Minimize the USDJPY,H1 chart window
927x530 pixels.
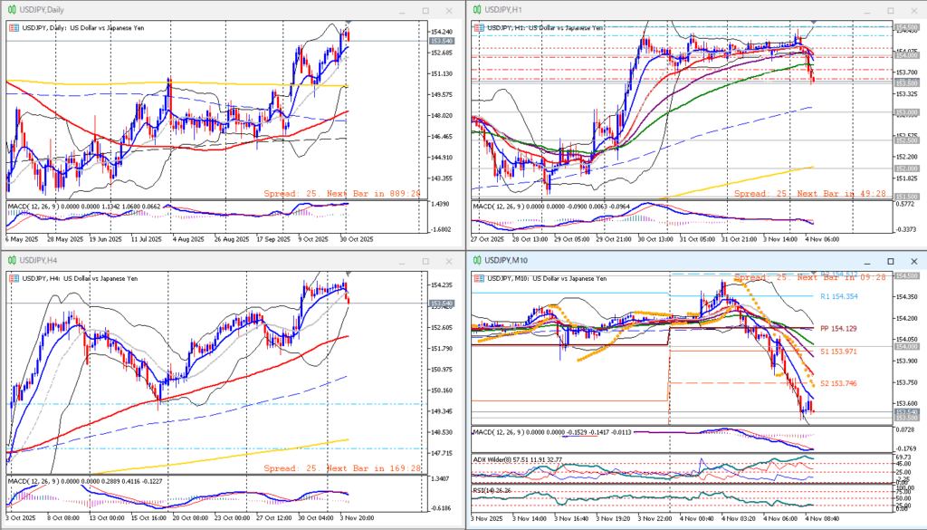[x=866, y=10]
